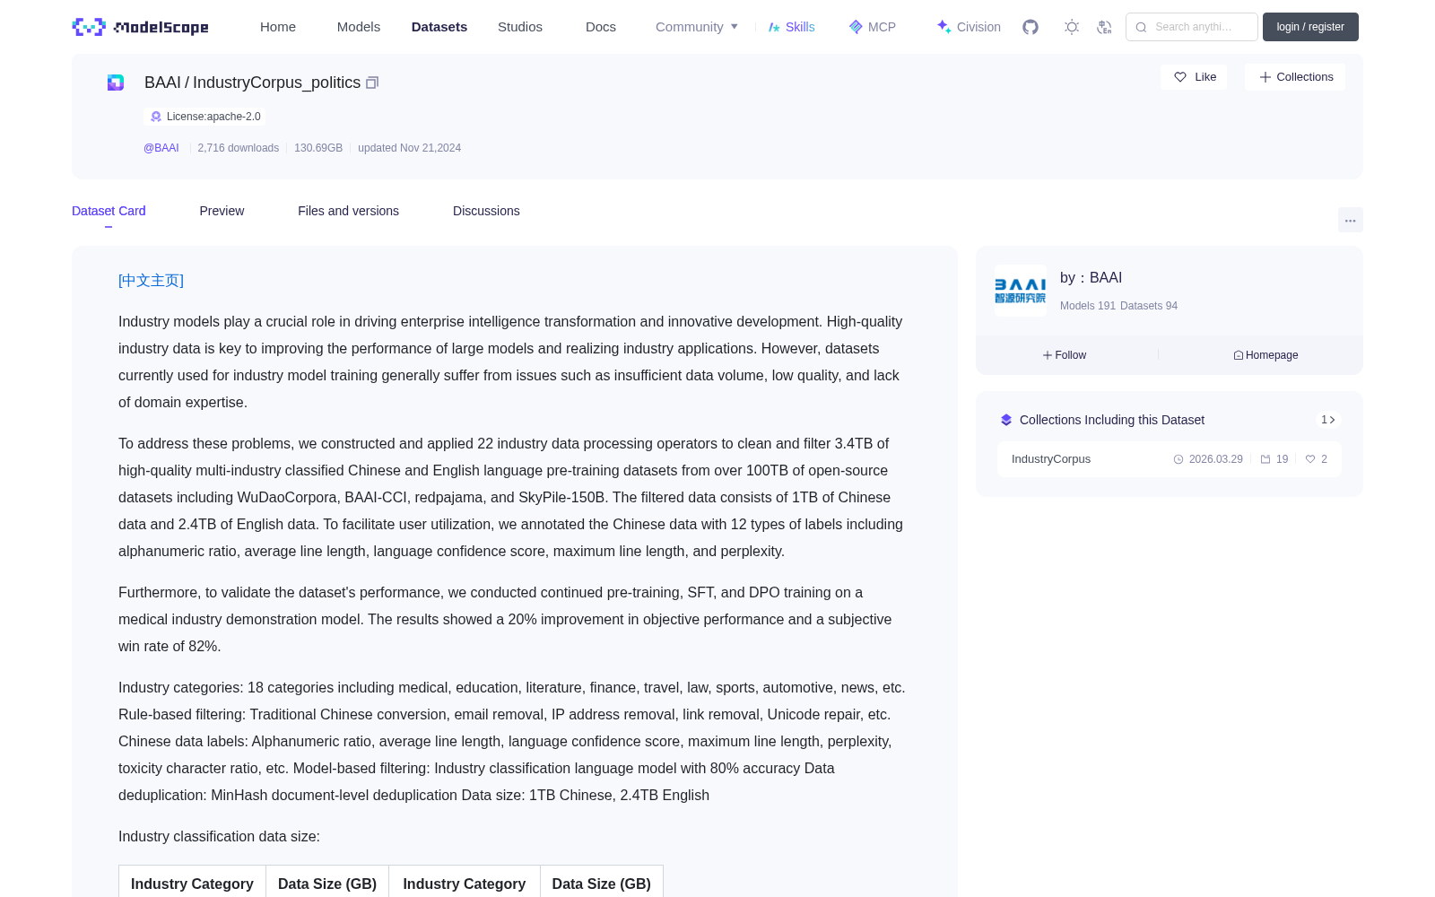Click first 'Data Size (GB)' table header

[x=327, y=884]
